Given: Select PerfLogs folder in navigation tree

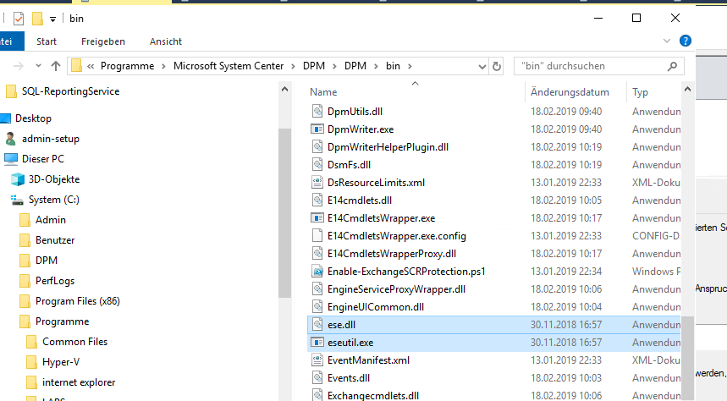Looking at the screenshot, I should 55,281.
